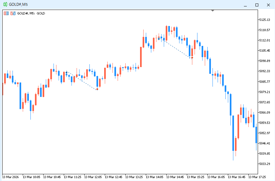Click the 5125.13 price on the scale
This screenshot has height=181, width=275.
264,20
